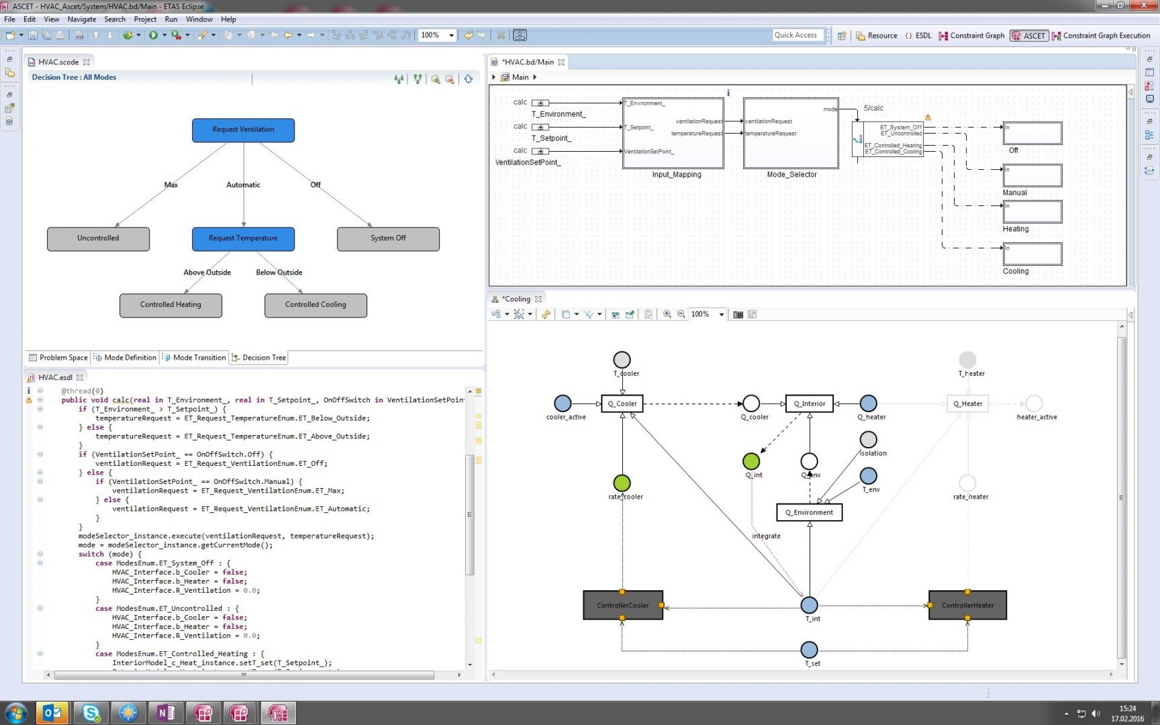Click the yellow refresh arrows icon in Cooling toolbar
This screenshot has height=725, width=1160.
point(546,314)
